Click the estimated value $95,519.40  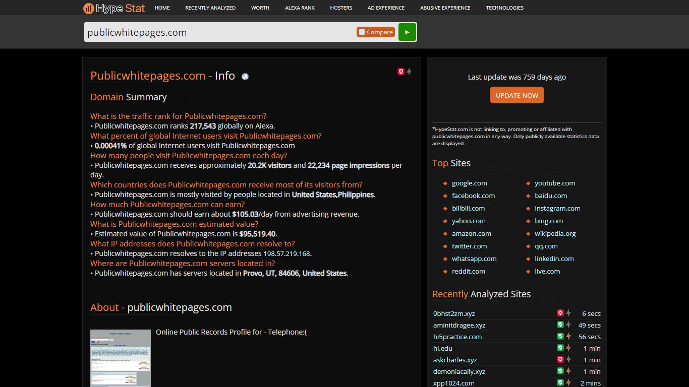click(x=257, y=234)
